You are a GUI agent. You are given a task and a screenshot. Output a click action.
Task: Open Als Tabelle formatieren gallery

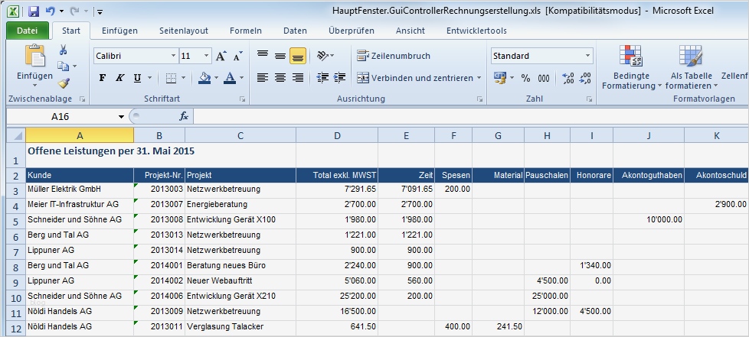692,67
